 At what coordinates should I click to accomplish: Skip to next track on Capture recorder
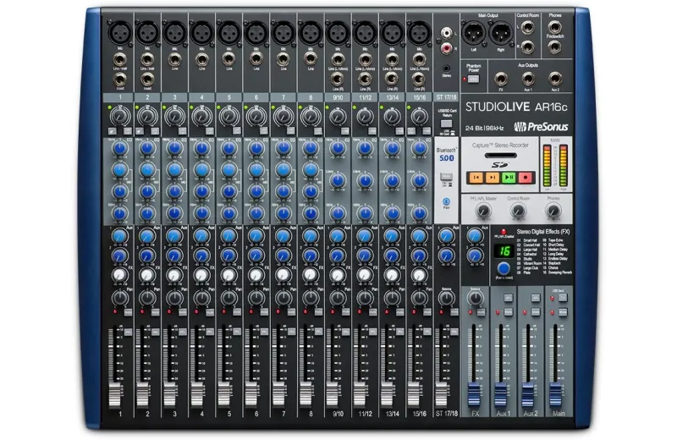click(x=493, y=177)
